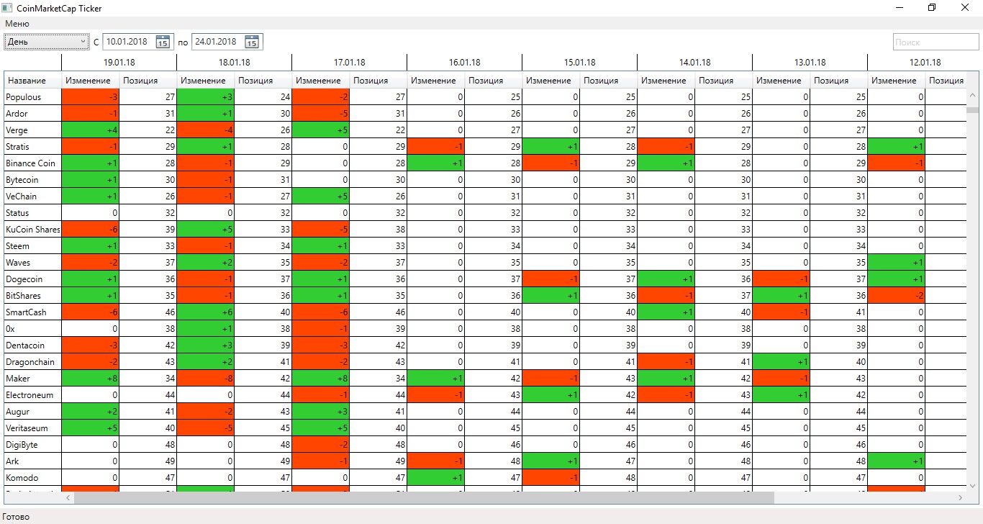Click the horizontal scrollbar thumb

(424, 497)
